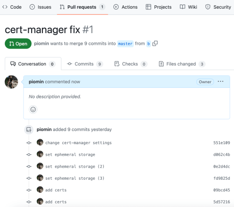The height and width of the screenshot is (207, 234).
Task: Click avatar beside 'set ephemeral storage (3)' commit
Action: (x=40, y=178)
